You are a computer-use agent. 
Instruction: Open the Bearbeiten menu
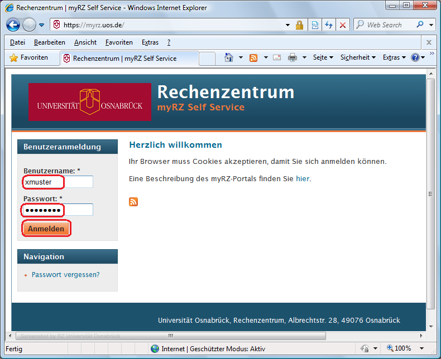click(x=49, y=42)
